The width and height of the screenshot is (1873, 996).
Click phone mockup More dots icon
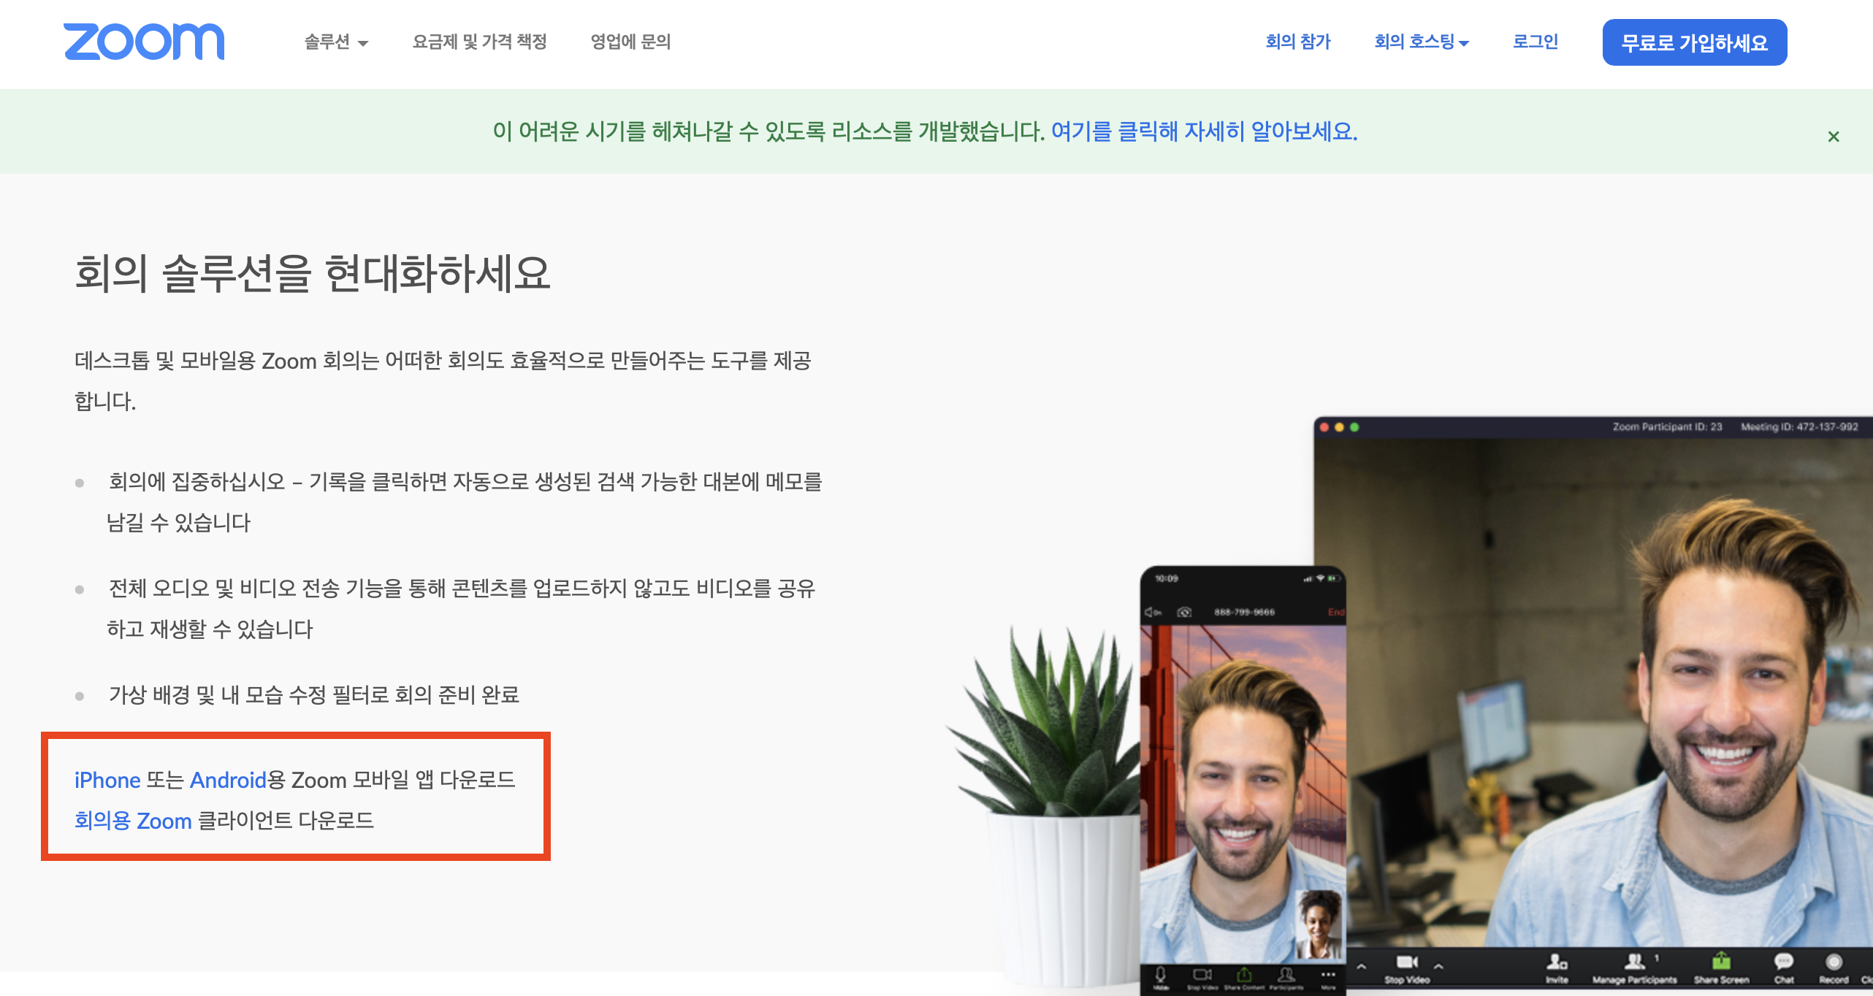coord(1327,975)
